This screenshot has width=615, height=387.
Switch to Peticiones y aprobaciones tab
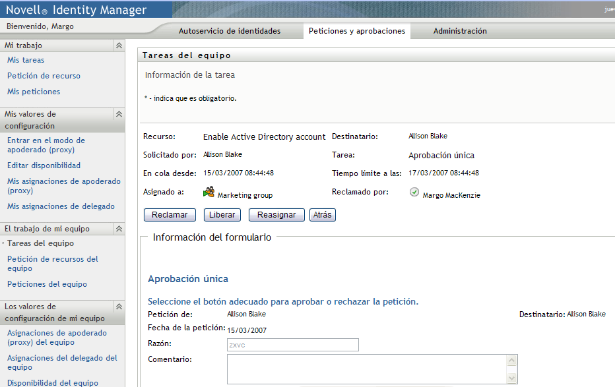tap(357, 31)
